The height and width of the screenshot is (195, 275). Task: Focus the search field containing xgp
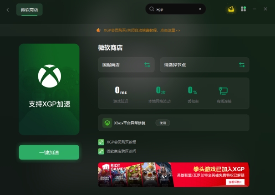[x=176, y=9]
